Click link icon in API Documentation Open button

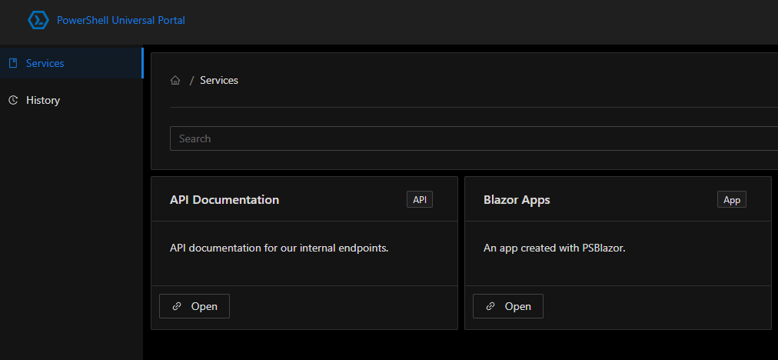click(177, 306)
